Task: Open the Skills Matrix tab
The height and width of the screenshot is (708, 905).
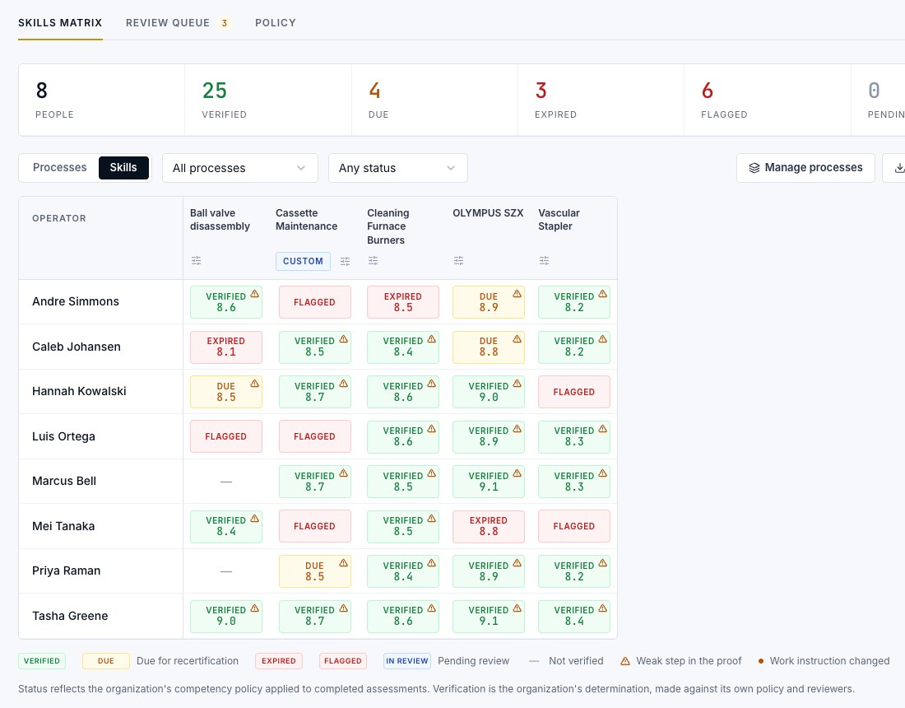Action: [60, 23]
